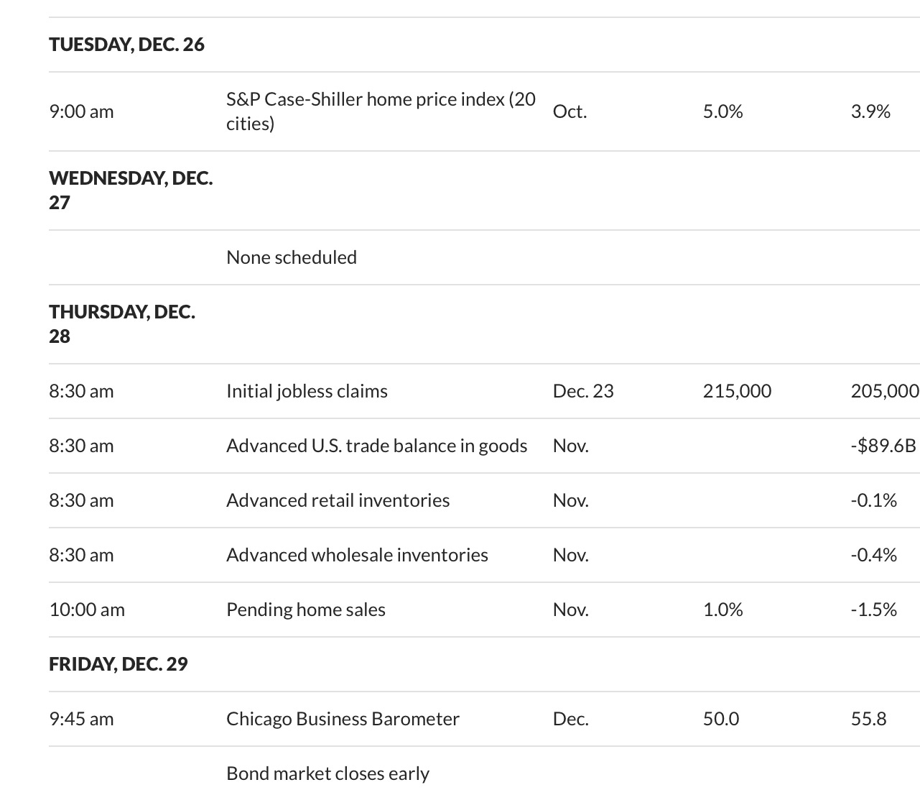
Task: Open the Chicago Business Barometer entry
Action: click(343, 719)
